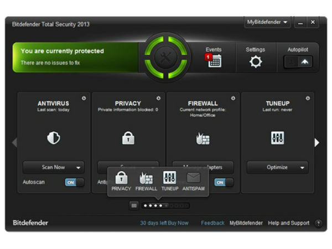Select TUNEUP in the module popup
The width and height of the screenshot is (332, 249).
click(x=170, y=181)
